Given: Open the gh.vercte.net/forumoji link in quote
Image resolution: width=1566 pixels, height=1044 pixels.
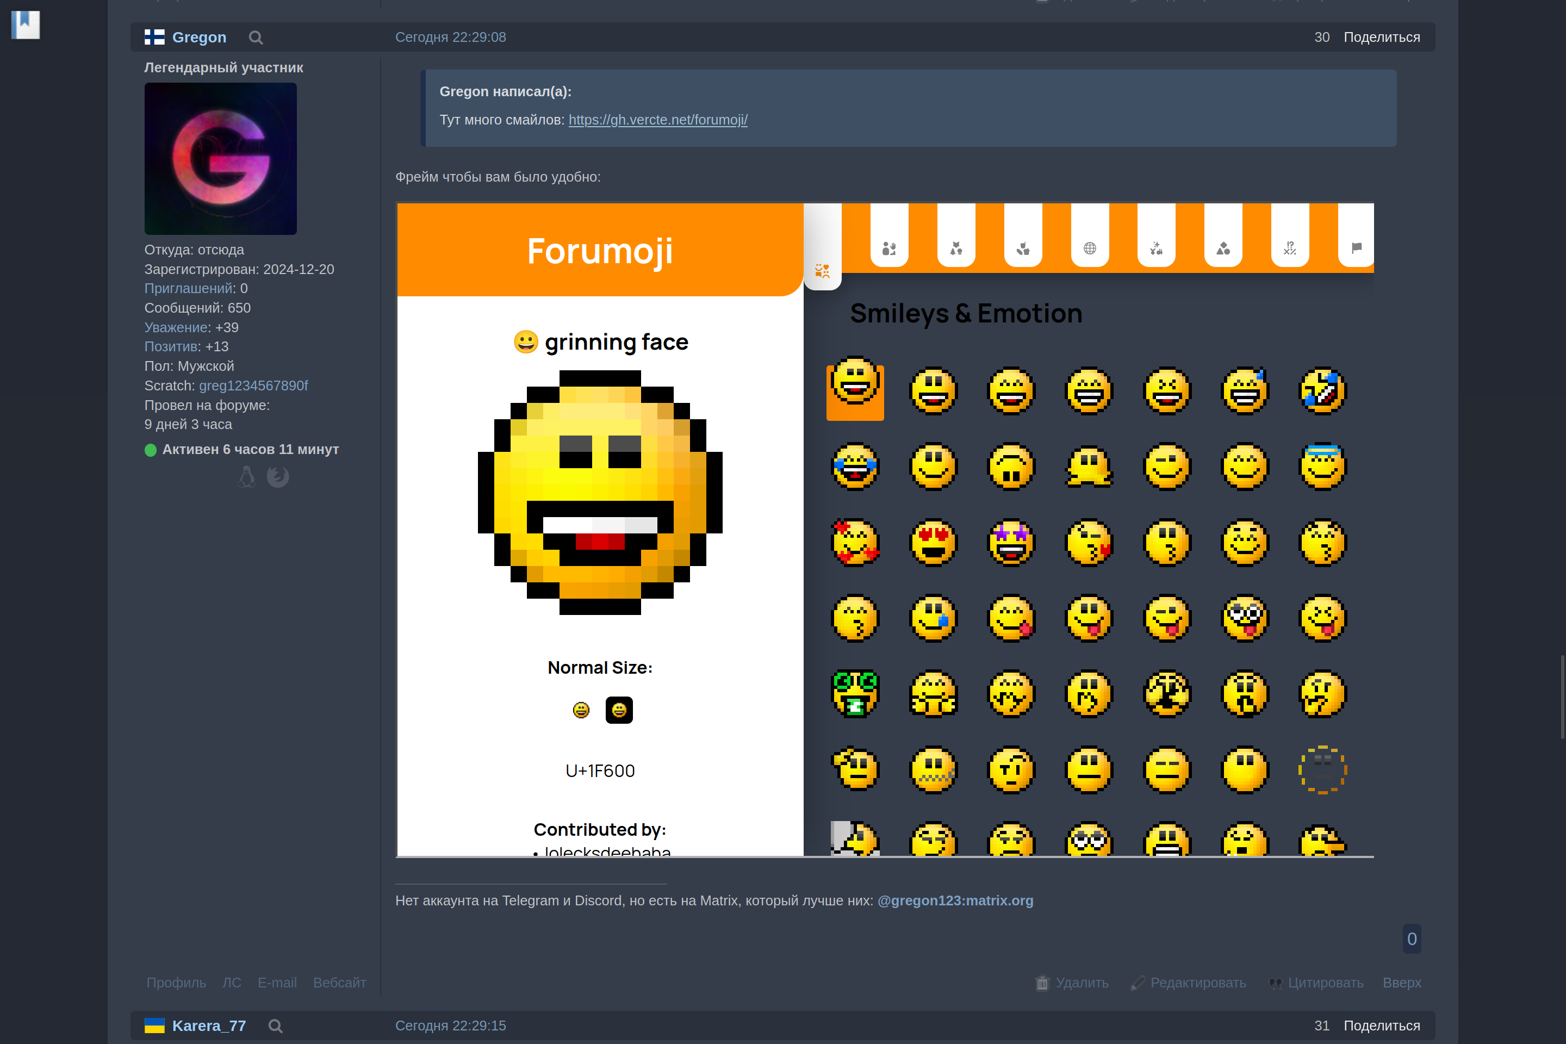Looking at the screenshot, I should pyautogui.click(x=657, y=120).
